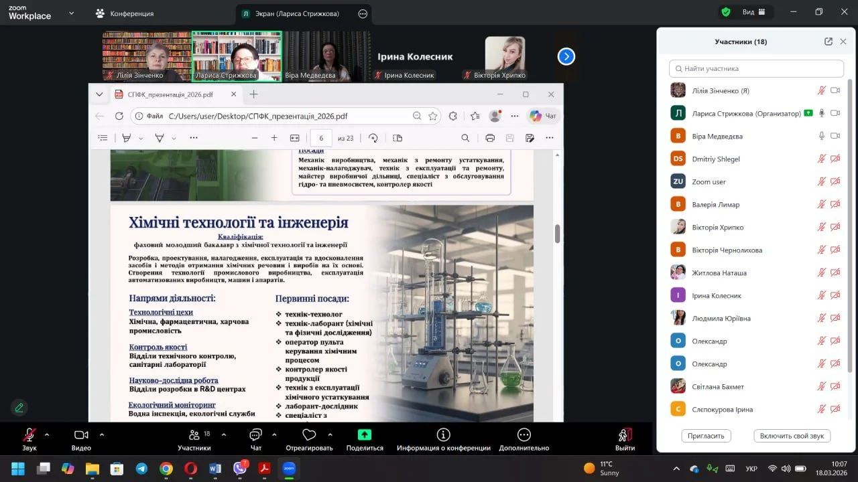This screenshot has height=482, width=858.
Task: Click microphone icon in Віра Медведєва row
Action: (x=822, y=136)
